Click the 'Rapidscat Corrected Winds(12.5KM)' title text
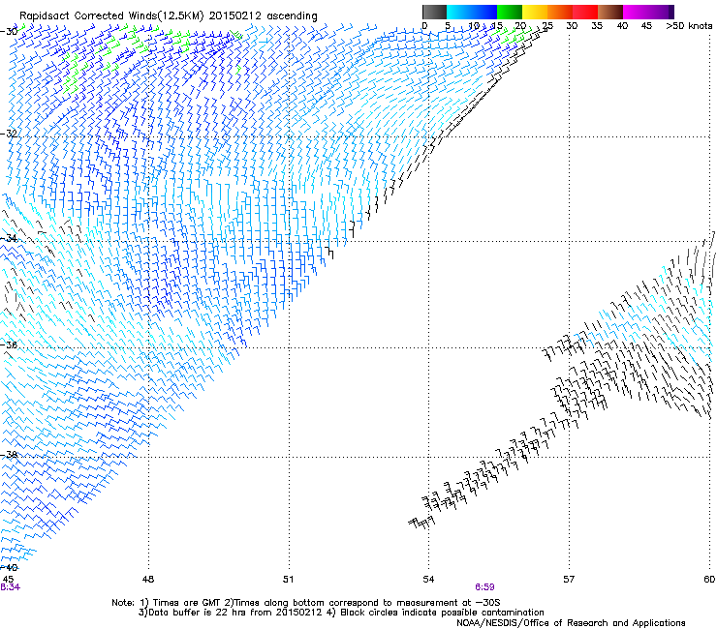Viewport: 717px width, 629px height. pos(111,15)
